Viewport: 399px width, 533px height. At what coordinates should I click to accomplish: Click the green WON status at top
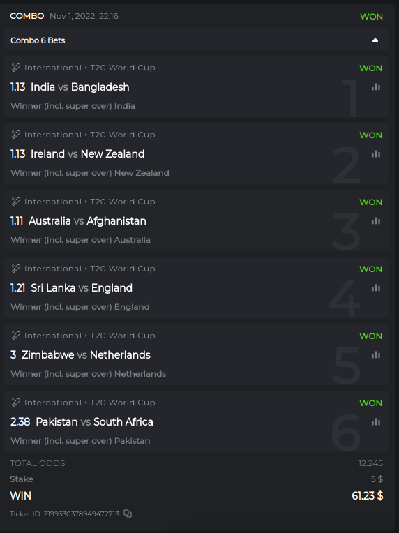tap(372, 16)
